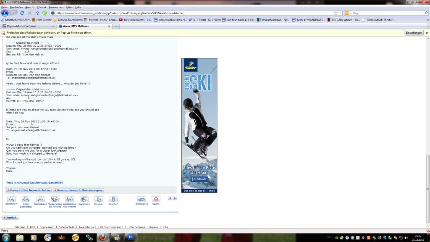430x242 pixels.
Task: Reload the page in Firefox
Action: pyautogui.click(x=22, y=13)
